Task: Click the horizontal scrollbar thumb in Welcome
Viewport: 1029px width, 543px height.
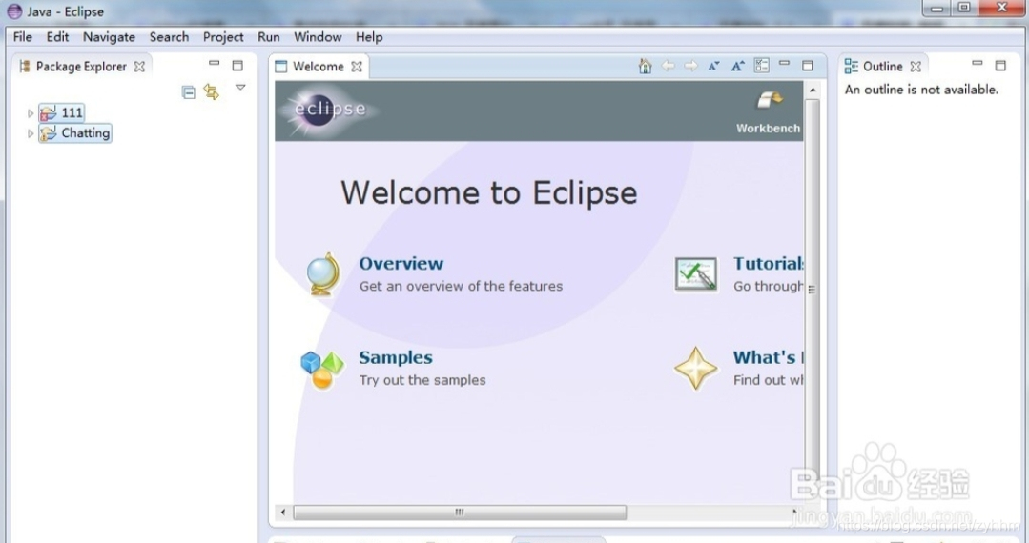Action: click(x=460, y=513)
